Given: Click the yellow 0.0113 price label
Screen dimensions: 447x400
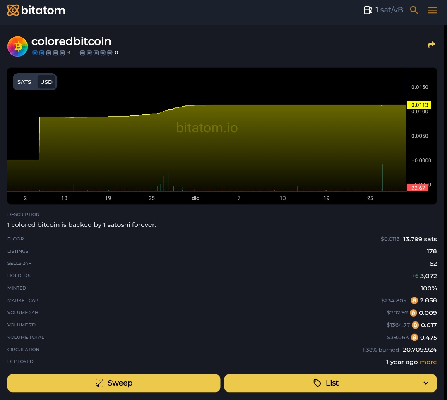Looking at the screenshot, I should tap(419, 105).
